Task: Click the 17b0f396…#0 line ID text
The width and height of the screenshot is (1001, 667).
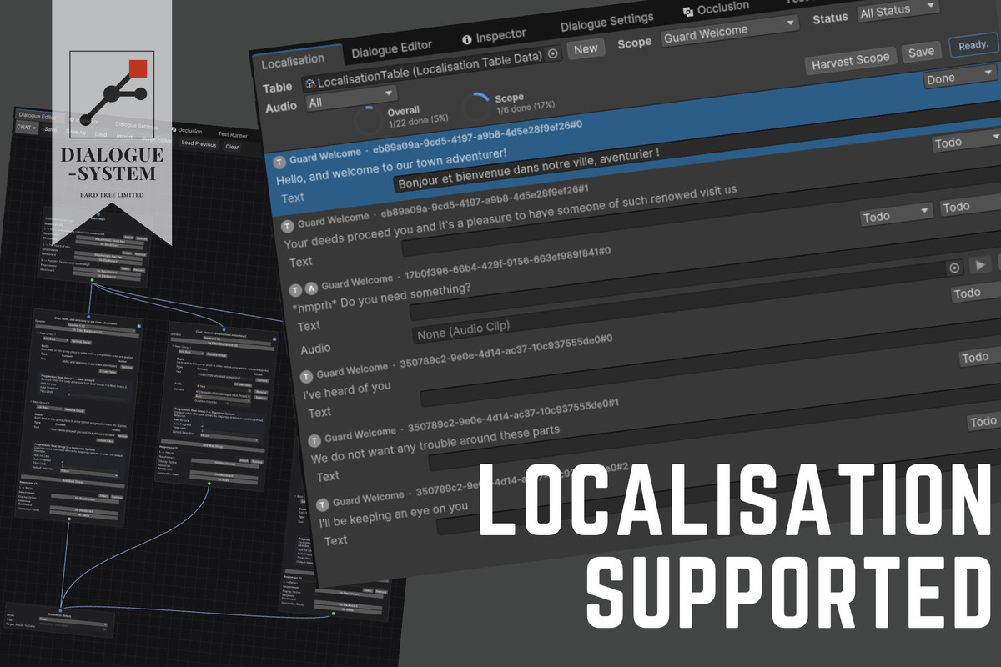Action: (506, 263)
